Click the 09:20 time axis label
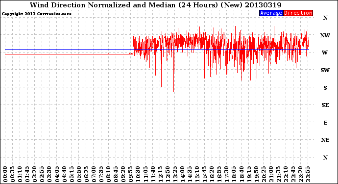 coord(123,174)
